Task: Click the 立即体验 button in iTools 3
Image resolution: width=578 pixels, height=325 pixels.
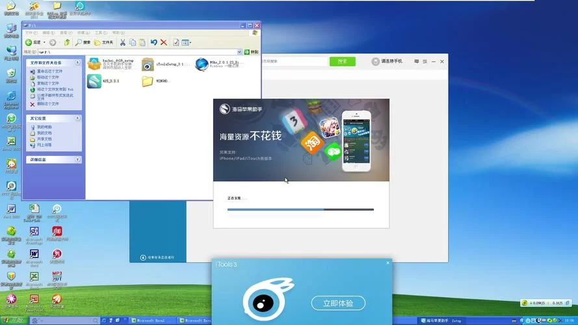Action: point(338,303)
